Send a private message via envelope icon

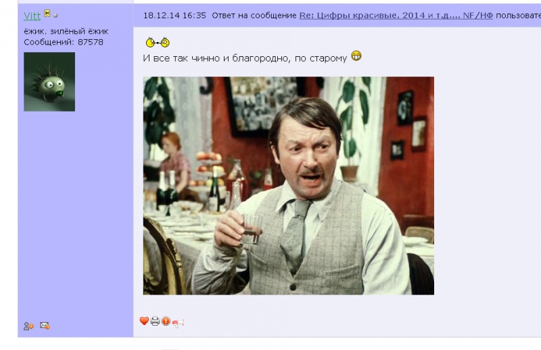(45, 326)
